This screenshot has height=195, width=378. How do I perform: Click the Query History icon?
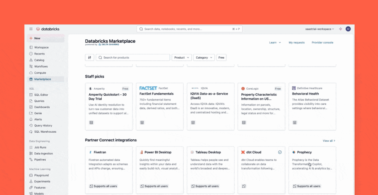coord(31,125)
